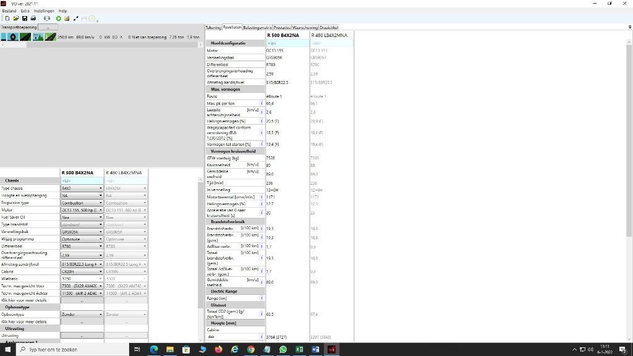The image size is (633, 356).
Task: Open File Explorer from taskbar
Action: click(170, 350)
